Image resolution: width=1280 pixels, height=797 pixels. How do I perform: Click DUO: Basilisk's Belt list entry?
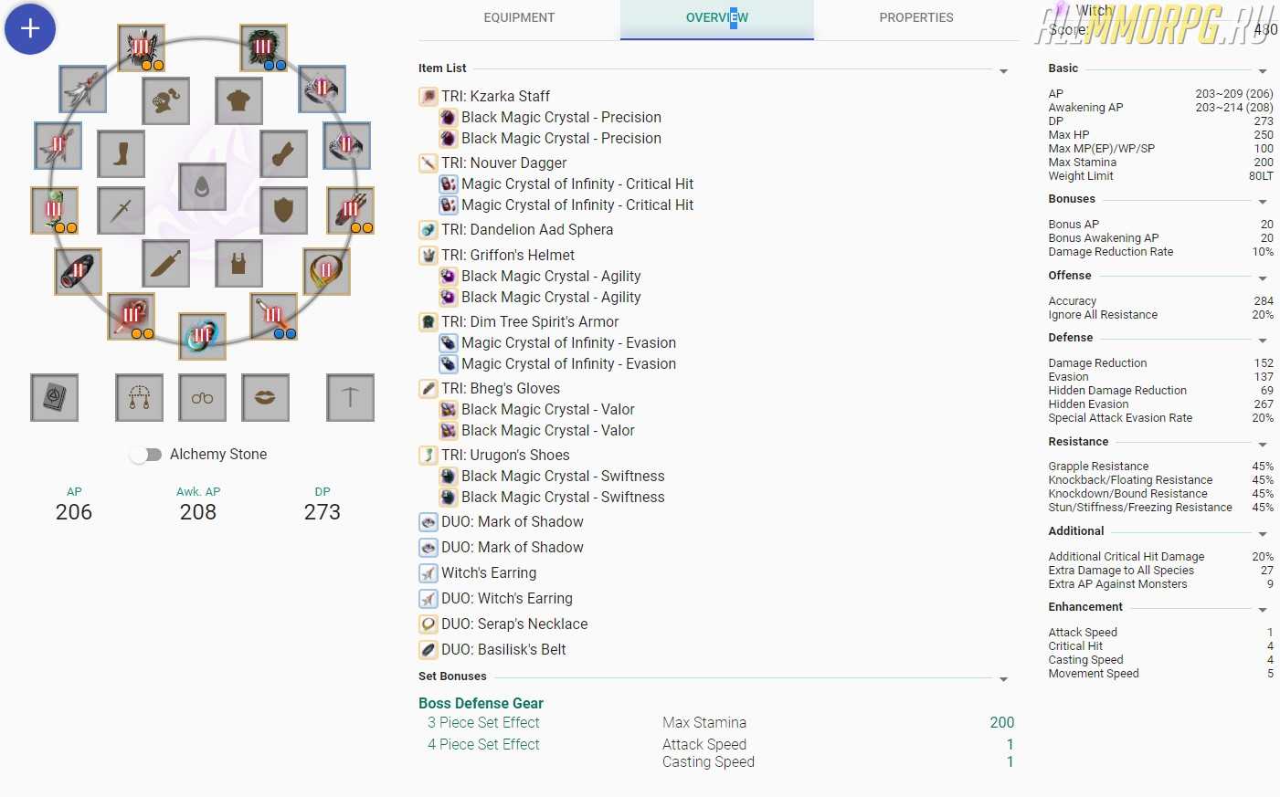(x=503, y=649)
